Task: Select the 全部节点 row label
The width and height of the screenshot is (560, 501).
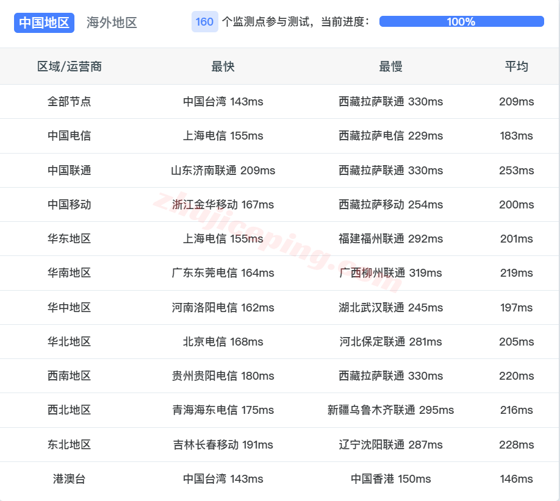Action: [70, 101]
